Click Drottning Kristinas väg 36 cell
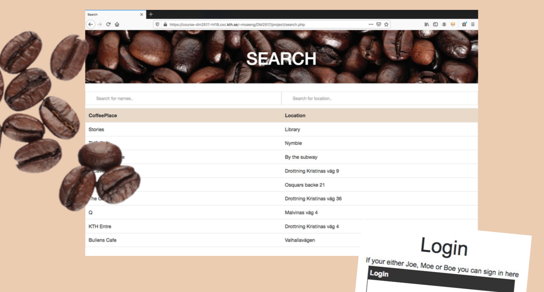This screenshot has height=292, width=544. click(313, 199)
